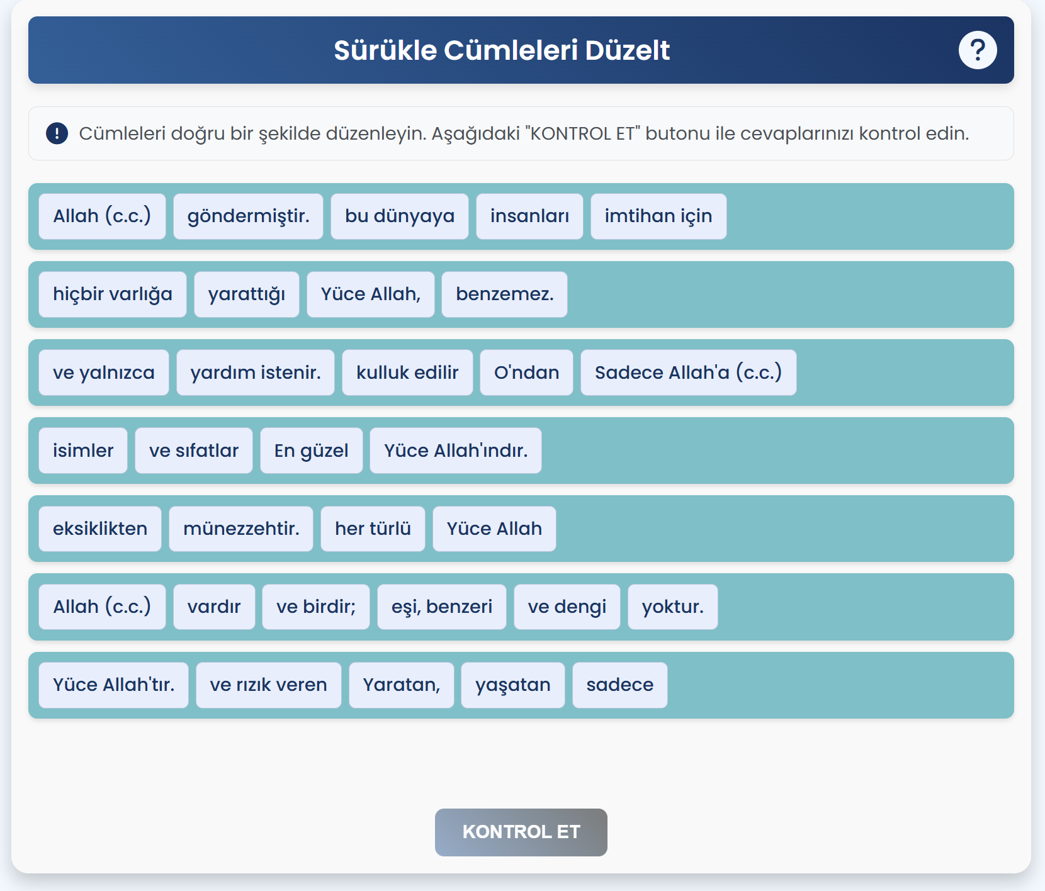Pick the 'münezzehtir.' word tile

coord(241,529)
